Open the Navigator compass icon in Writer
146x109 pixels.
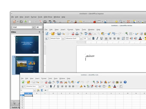coord(142,34)
